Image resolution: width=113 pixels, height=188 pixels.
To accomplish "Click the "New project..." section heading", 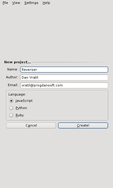I will pos(17,62).
